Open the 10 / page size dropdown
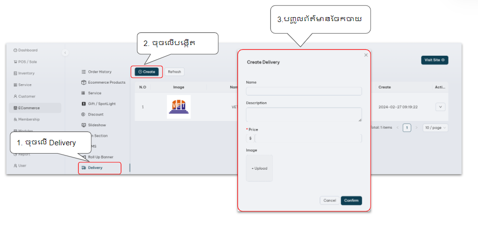 point(435,128)
